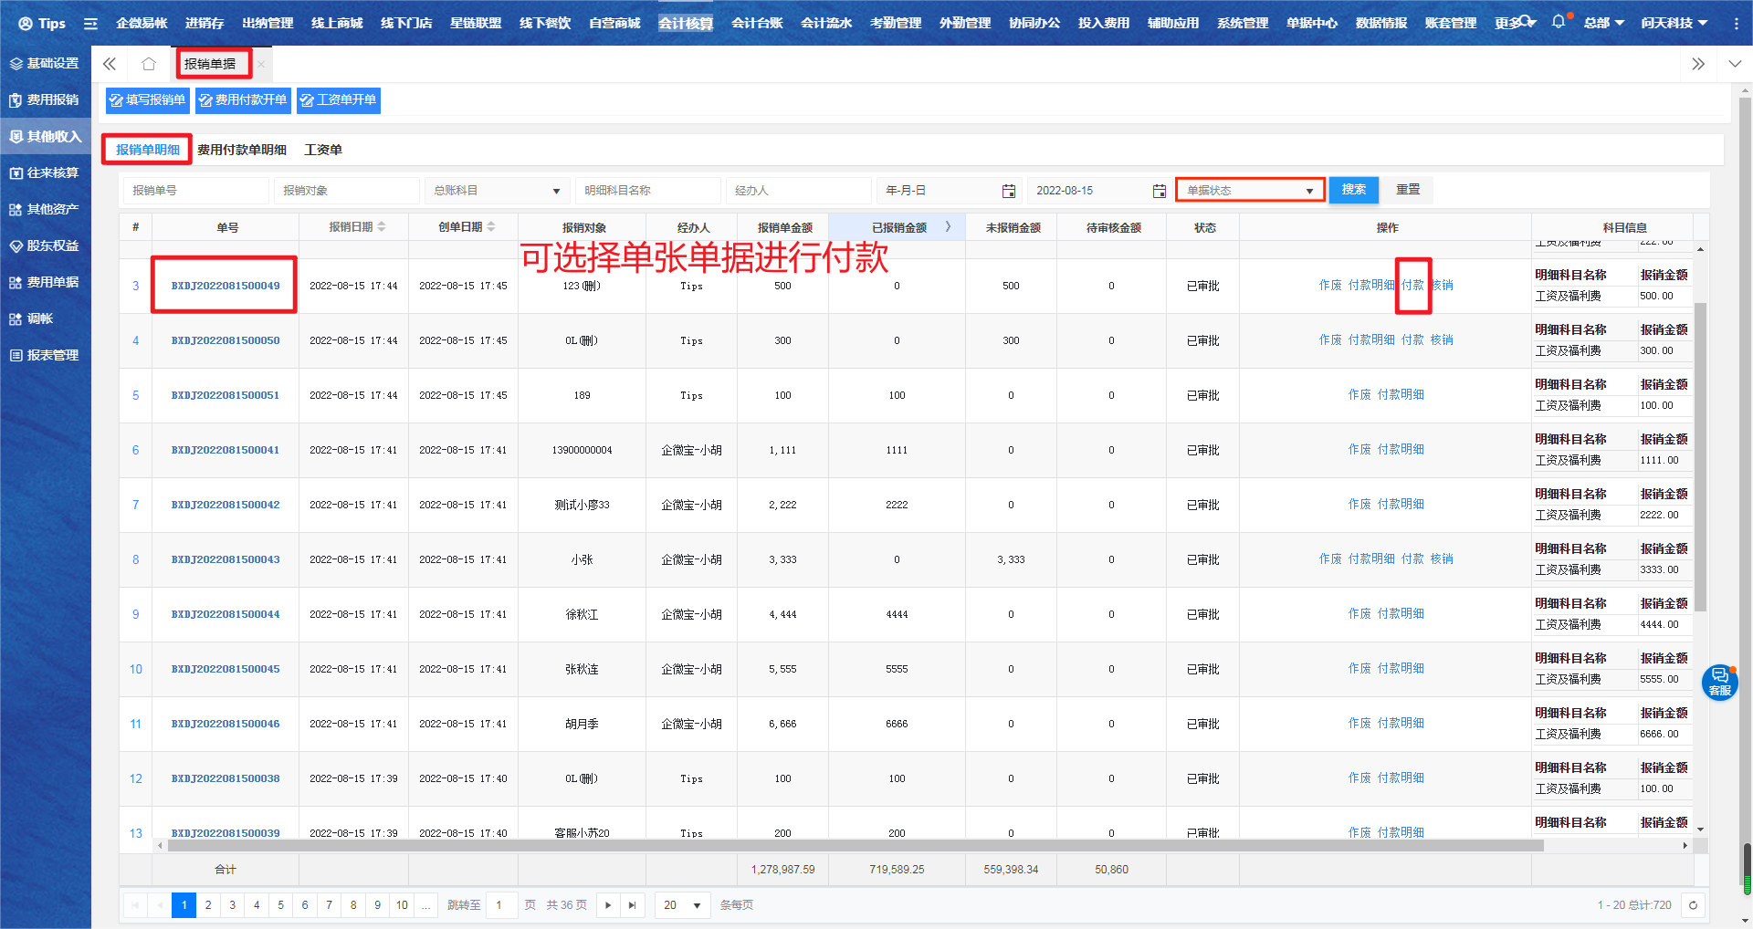The width and height of the screenshot is (1753, 929).
Task: Click the refresh icon beside pagination total
Action: [x=1693, y=905]
